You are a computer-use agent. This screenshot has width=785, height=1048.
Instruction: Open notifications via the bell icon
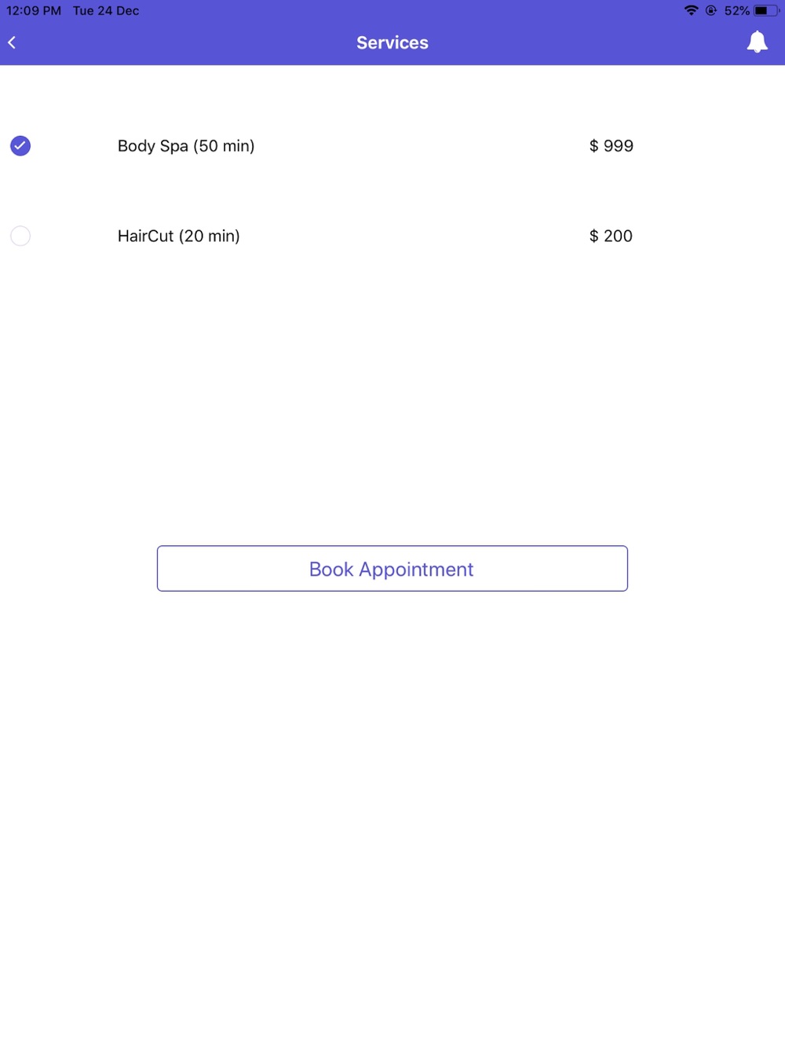(757, 42)
